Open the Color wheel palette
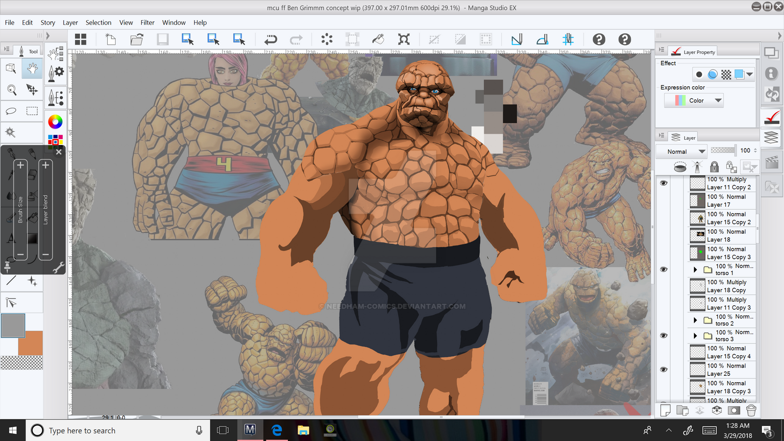The image size is (784, 441). click(x=55, y=122)
